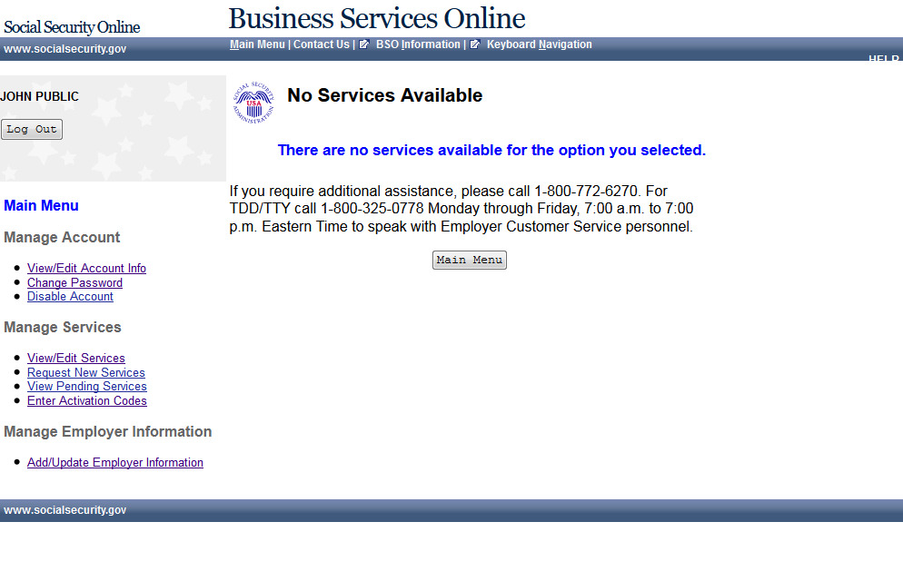The width and height of the screenshot is (903, 581).
Task: Click the Social Security Administration USA seal icon
Action: [253, 103]
